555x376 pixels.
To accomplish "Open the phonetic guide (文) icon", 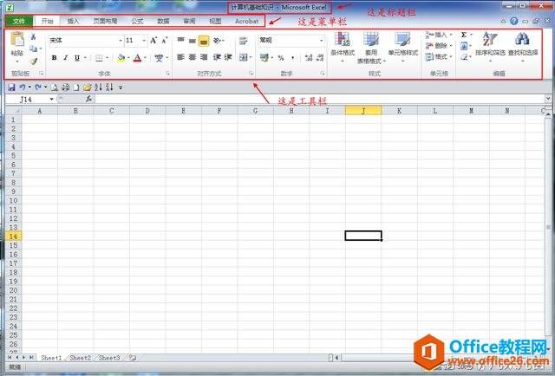I will (x=159, y=58).
